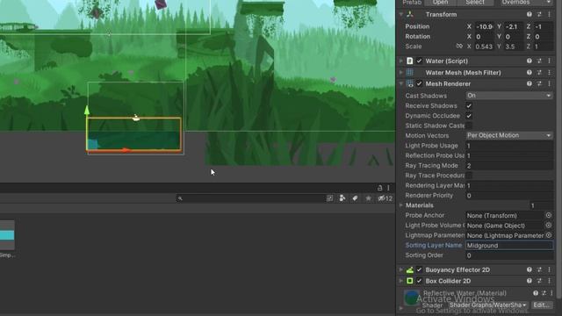Lock the Project panel
The width and height of the screenshot is (562, 316).
click(379, 187)
